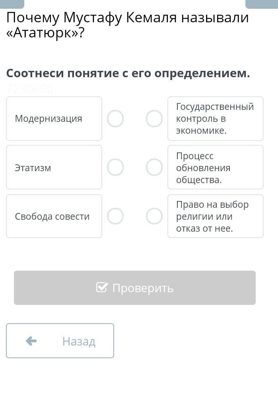Click the checkmark icon in Проверить button

pyautogui.click(x=102, y=287)
